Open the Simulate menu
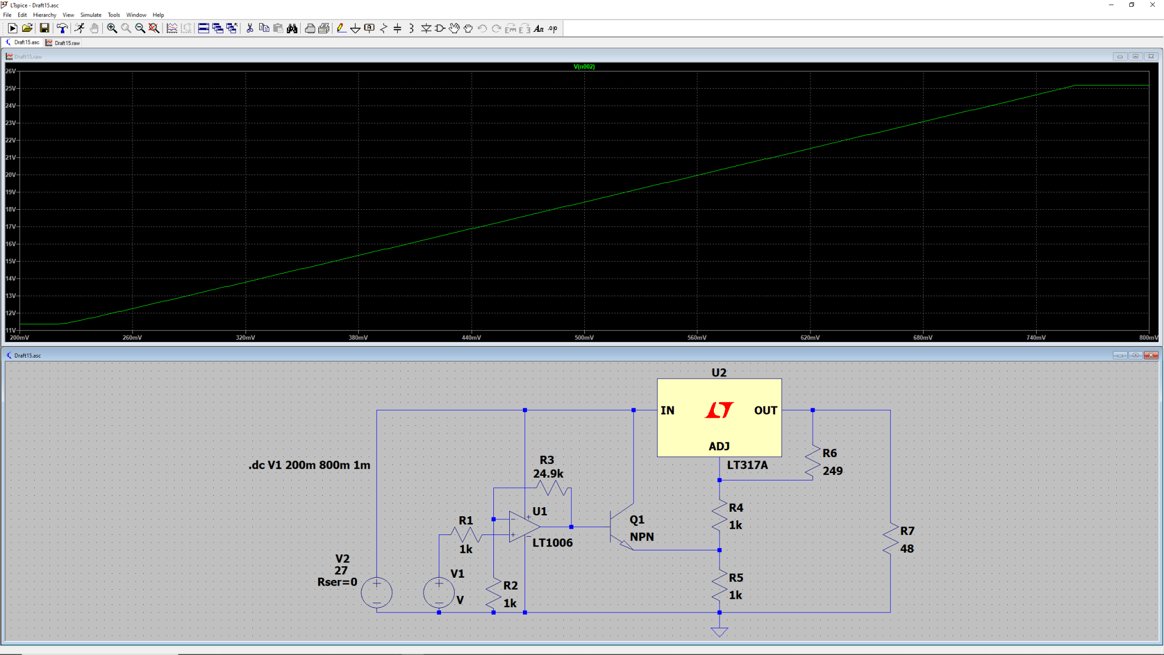Viewport: 1164px width, 655px height. tap(91, 15)
